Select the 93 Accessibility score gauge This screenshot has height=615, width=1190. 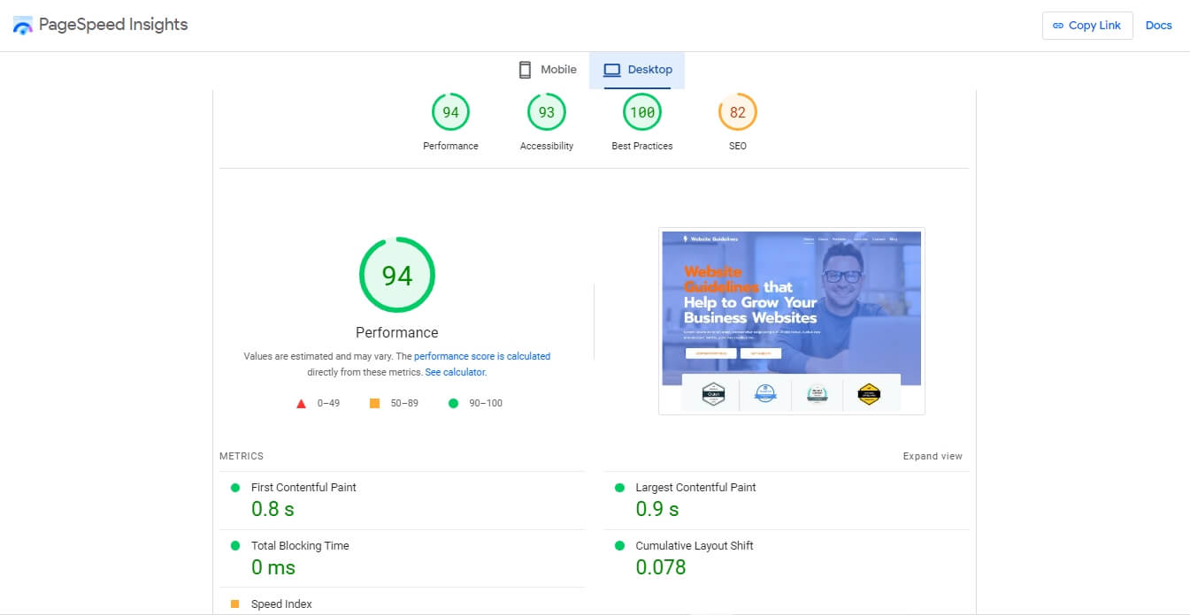click(546, 112)
